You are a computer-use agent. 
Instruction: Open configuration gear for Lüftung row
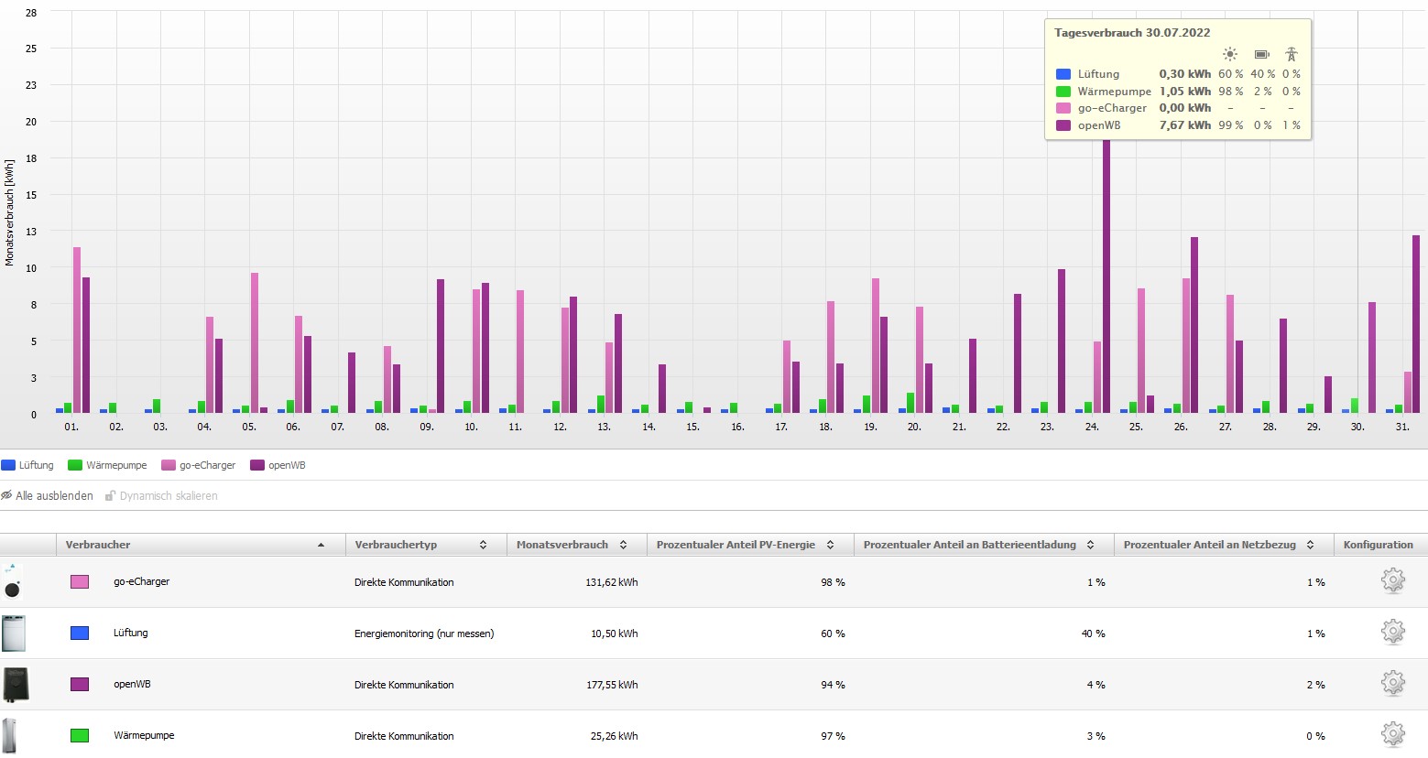pos(1392,633)
